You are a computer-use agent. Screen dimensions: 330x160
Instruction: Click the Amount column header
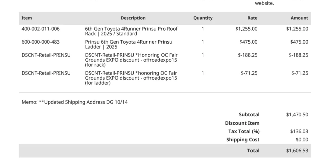tap(299, 18)
